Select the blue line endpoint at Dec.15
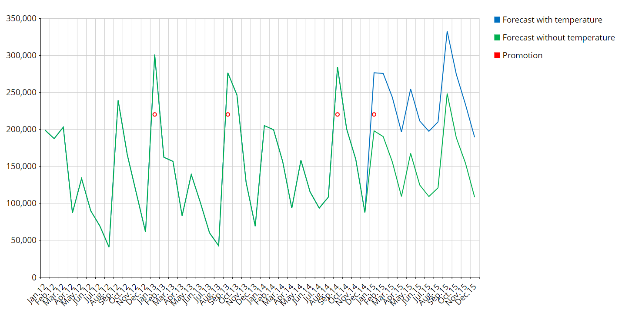 (x=474, y=137)
